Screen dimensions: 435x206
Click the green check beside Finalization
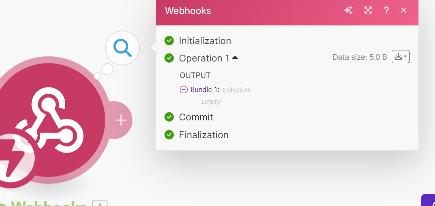169,135
